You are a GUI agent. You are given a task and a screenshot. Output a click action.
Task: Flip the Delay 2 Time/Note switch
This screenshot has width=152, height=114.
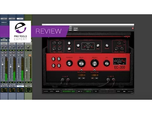pyautogui.click(x=95, y=70)
